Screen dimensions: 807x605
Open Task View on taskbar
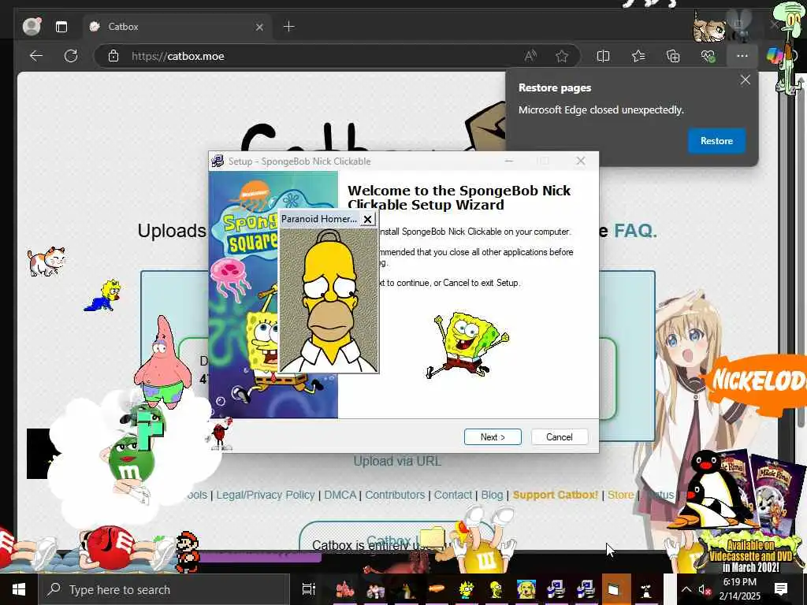pyautogui.click(x=309, y=589)
